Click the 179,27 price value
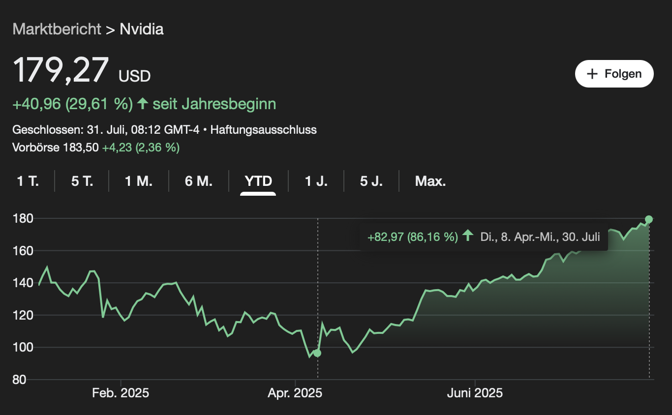The image size is (672, 415). point(61,70)
